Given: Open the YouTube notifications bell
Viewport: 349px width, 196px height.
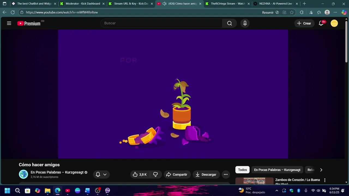Looking at the screenshot, I should [x=321, y=23].
